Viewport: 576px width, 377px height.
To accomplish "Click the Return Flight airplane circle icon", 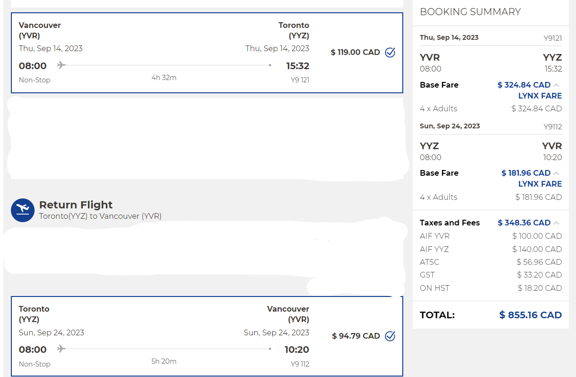I will (23, 210).
